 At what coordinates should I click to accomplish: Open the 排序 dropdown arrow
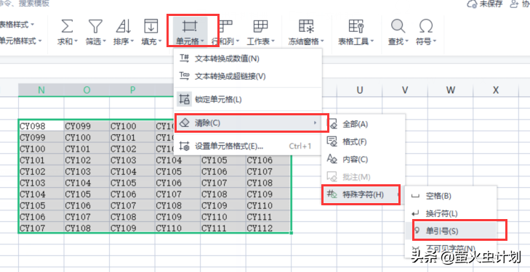click(x=132, y=41)
